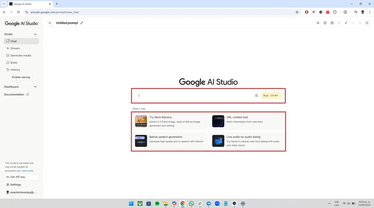Open WhatsApp from the taskbar

pyautogui.click(x=191, y=203)
